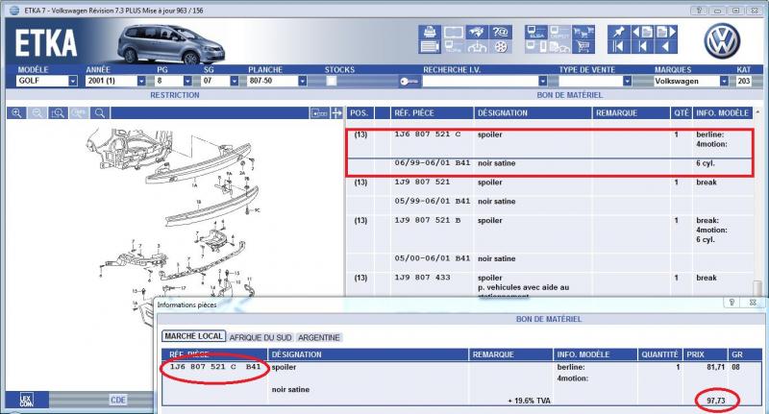The height and width of the screenshot is (414, 769).
Task: Click the multiple shopping carts icon
Action: point(583,32)
